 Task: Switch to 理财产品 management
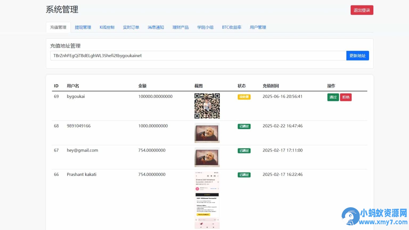(180, 27)
